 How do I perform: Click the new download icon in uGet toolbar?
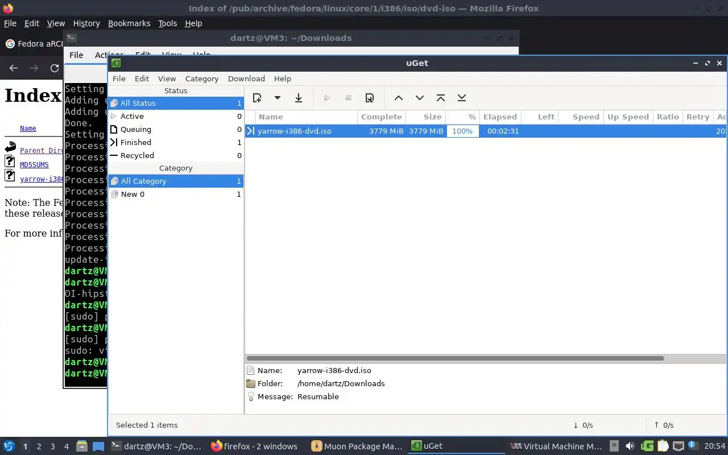coord(257,98)
